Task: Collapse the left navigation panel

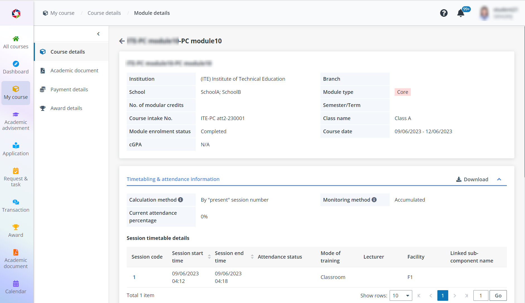Action: (x=98, y=34)
